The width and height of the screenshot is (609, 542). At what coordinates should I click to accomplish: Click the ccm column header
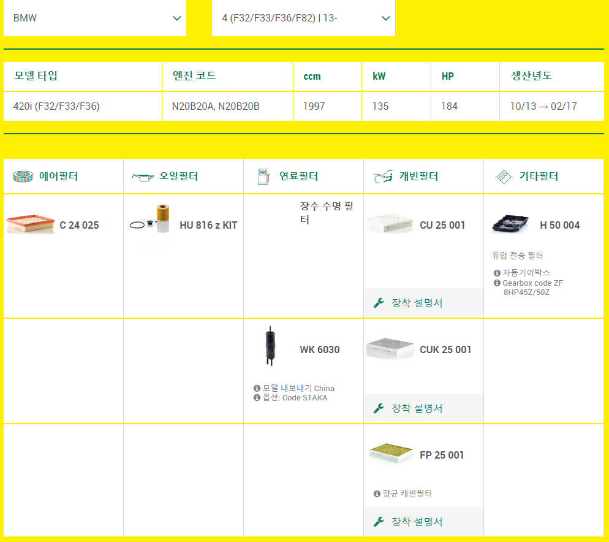pos(312,76)
